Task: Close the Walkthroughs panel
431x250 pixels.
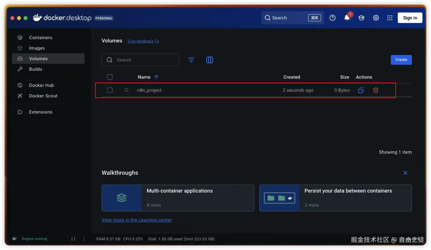Action: pyautogui.click(x=405, y=173)
